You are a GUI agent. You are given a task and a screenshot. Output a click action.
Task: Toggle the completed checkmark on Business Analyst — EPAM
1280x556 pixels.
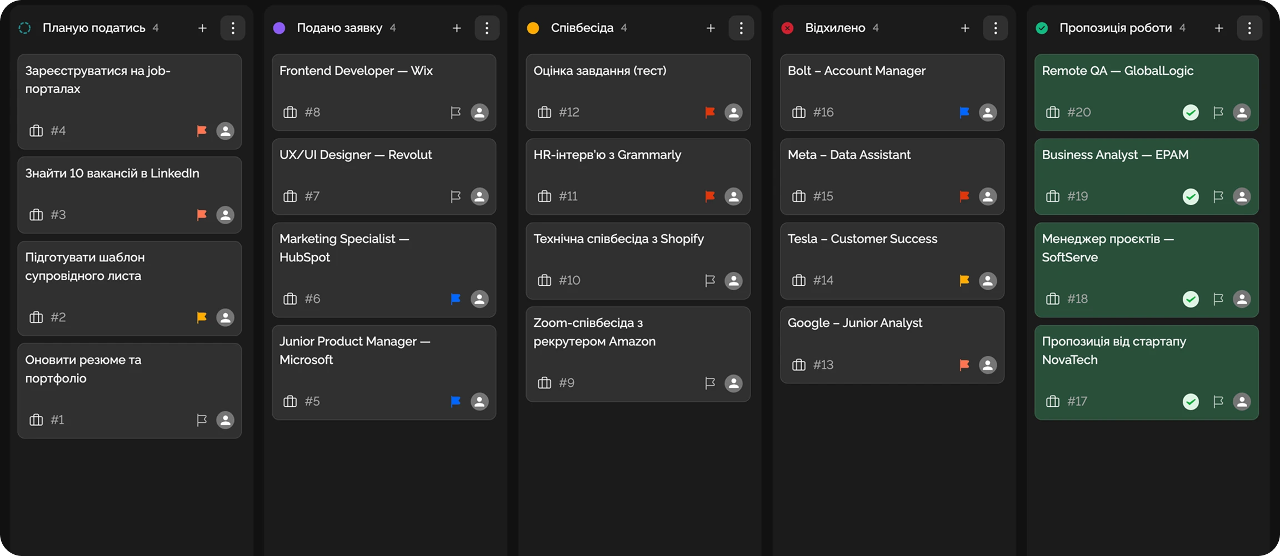pyautogui.click(x=1191, y=196)
